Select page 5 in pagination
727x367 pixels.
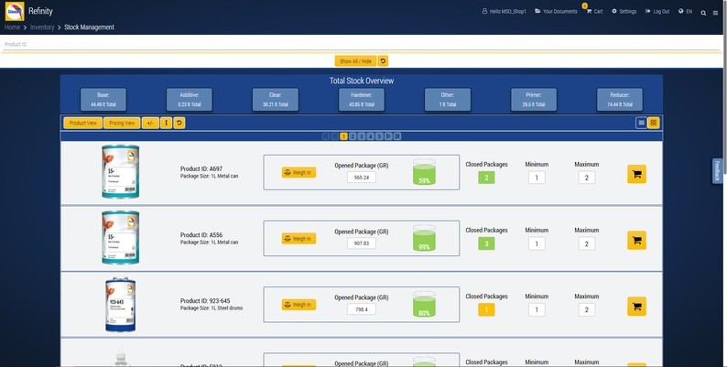379,136
